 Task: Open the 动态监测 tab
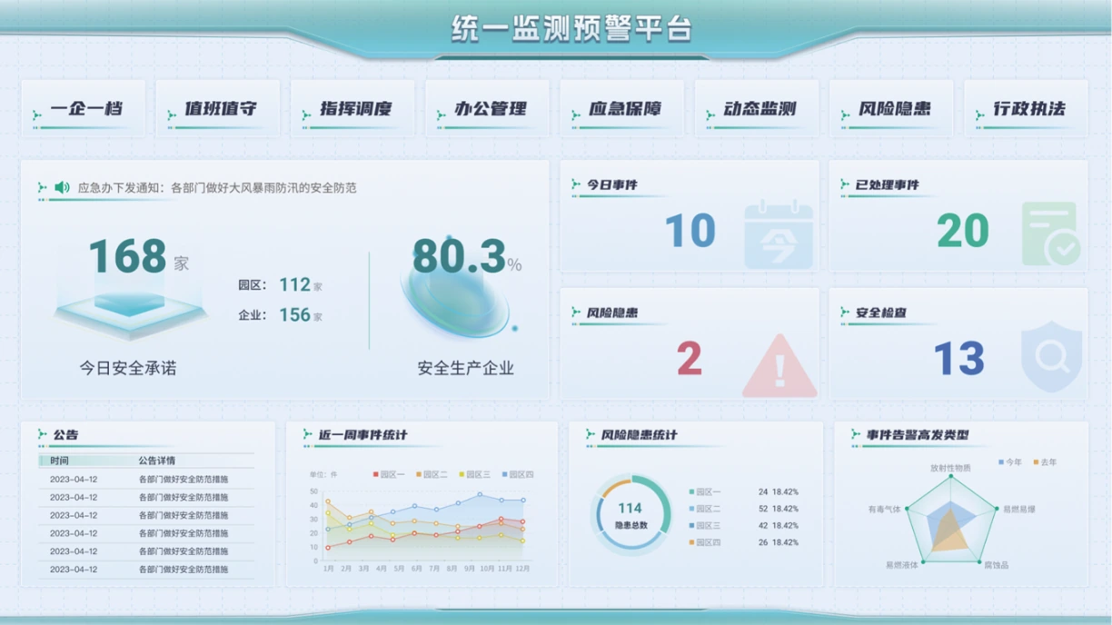757,109
